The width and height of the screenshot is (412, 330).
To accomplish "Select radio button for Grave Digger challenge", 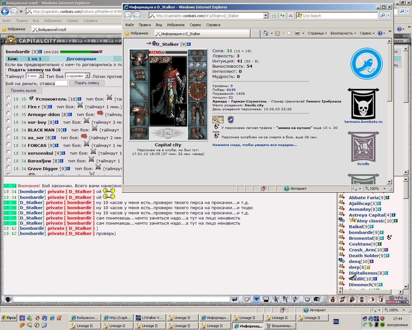I will (8, 168).
